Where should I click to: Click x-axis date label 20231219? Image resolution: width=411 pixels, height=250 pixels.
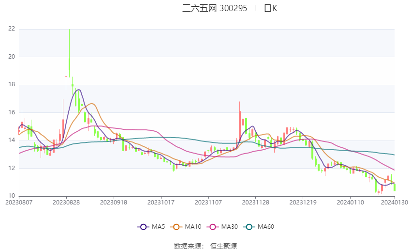303,203
